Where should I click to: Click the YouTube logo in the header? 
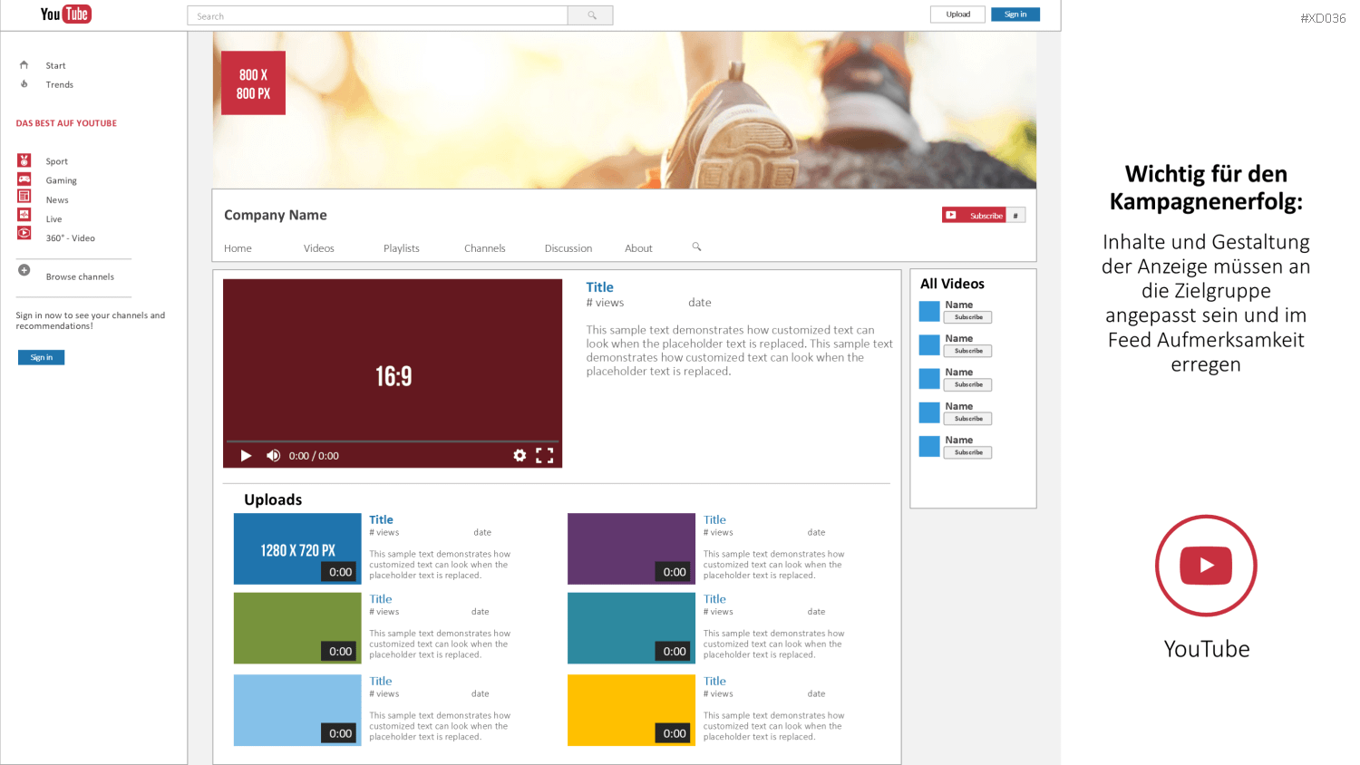click(66, 14)
